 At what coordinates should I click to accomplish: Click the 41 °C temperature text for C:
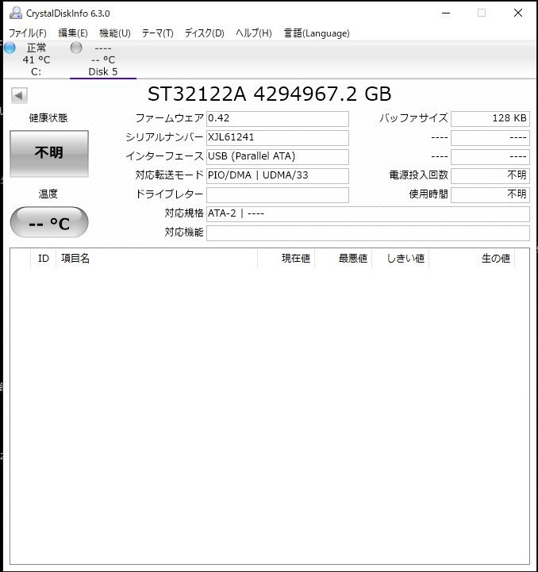(x=37, y=60)
